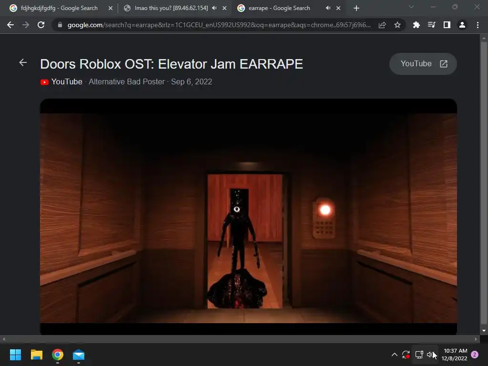This screenshot has height=366, width=488.
Task: Click the Doors Roblox OST video title
Action: coord(172,64)
